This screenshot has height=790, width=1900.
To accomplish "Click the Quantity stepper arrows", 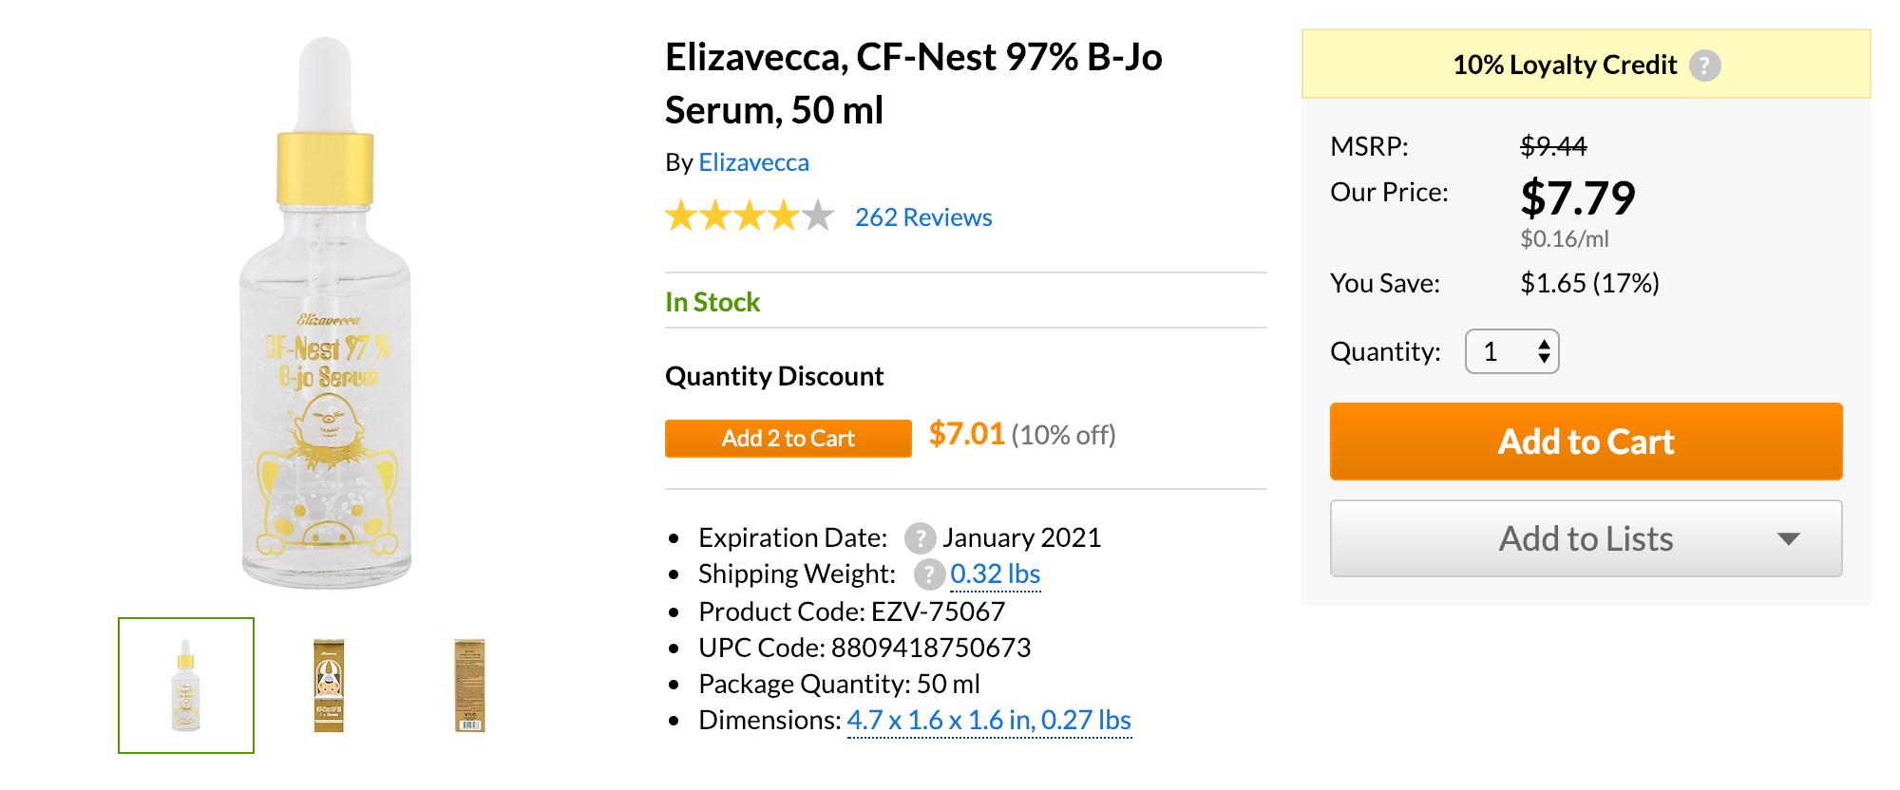I will point(1545,351).
